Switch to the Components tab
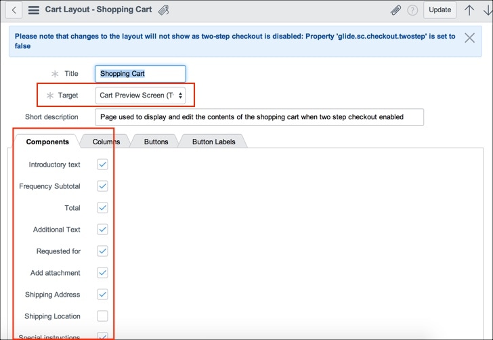 [x=47, y=142]
